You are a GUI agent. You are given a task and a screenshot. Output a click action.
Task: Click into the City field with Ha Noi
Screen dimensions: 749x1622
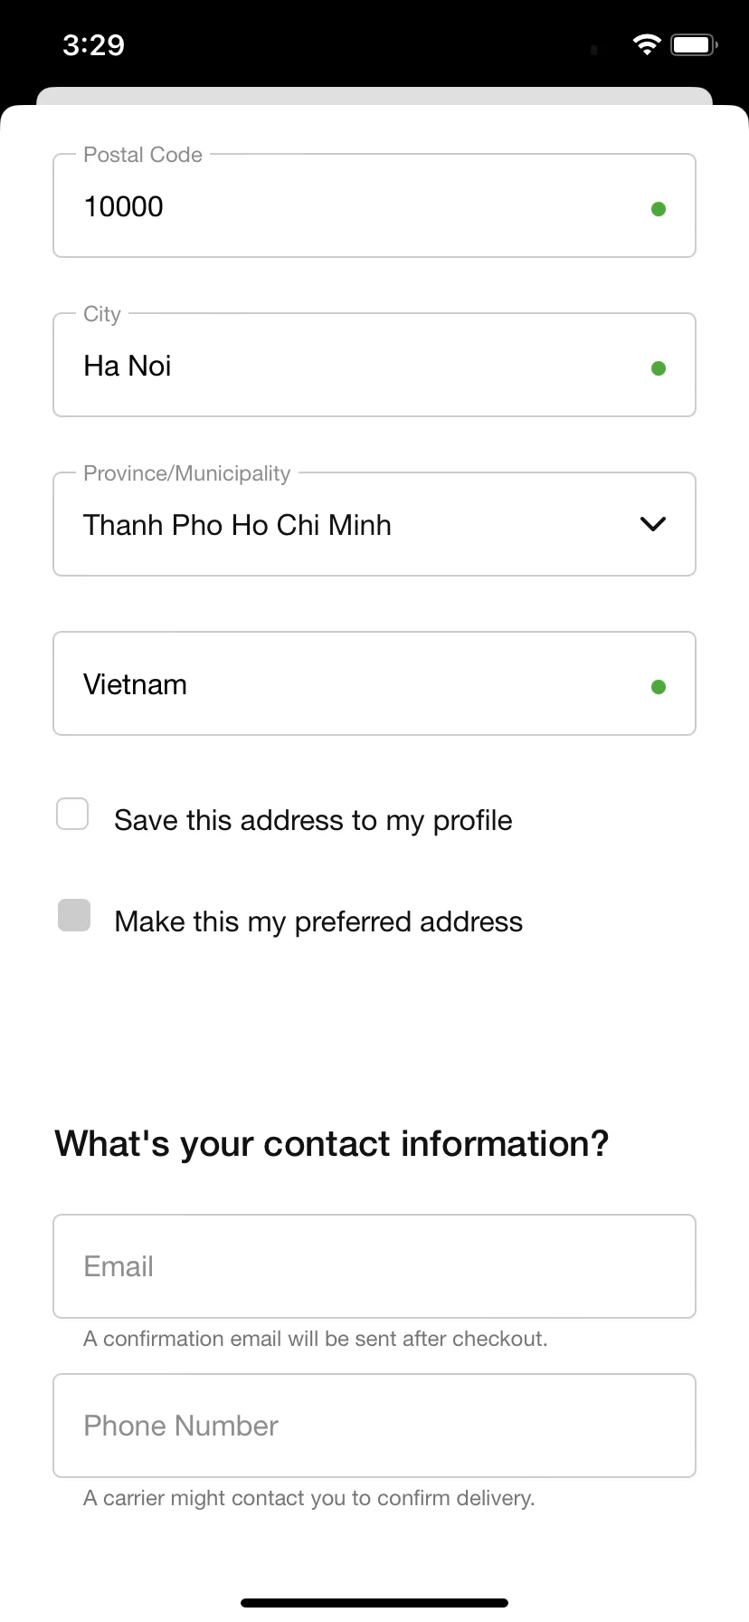pos(374,365)
